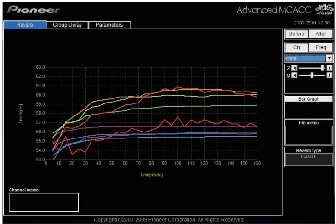Screen dimensions: 336x224
Task: Open the Bar Graph view
Action: (x=309, y=99)
